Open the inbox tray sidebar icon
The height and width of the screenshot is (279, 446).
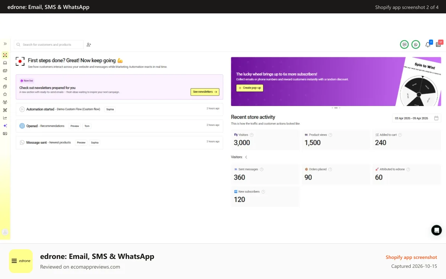click(x=5, y=63)
